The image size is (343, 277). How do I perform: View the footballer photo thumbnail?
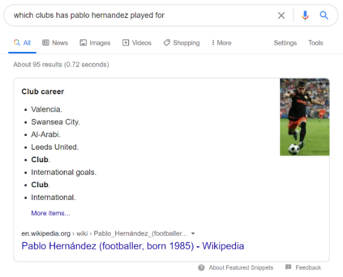pos(305,117)
